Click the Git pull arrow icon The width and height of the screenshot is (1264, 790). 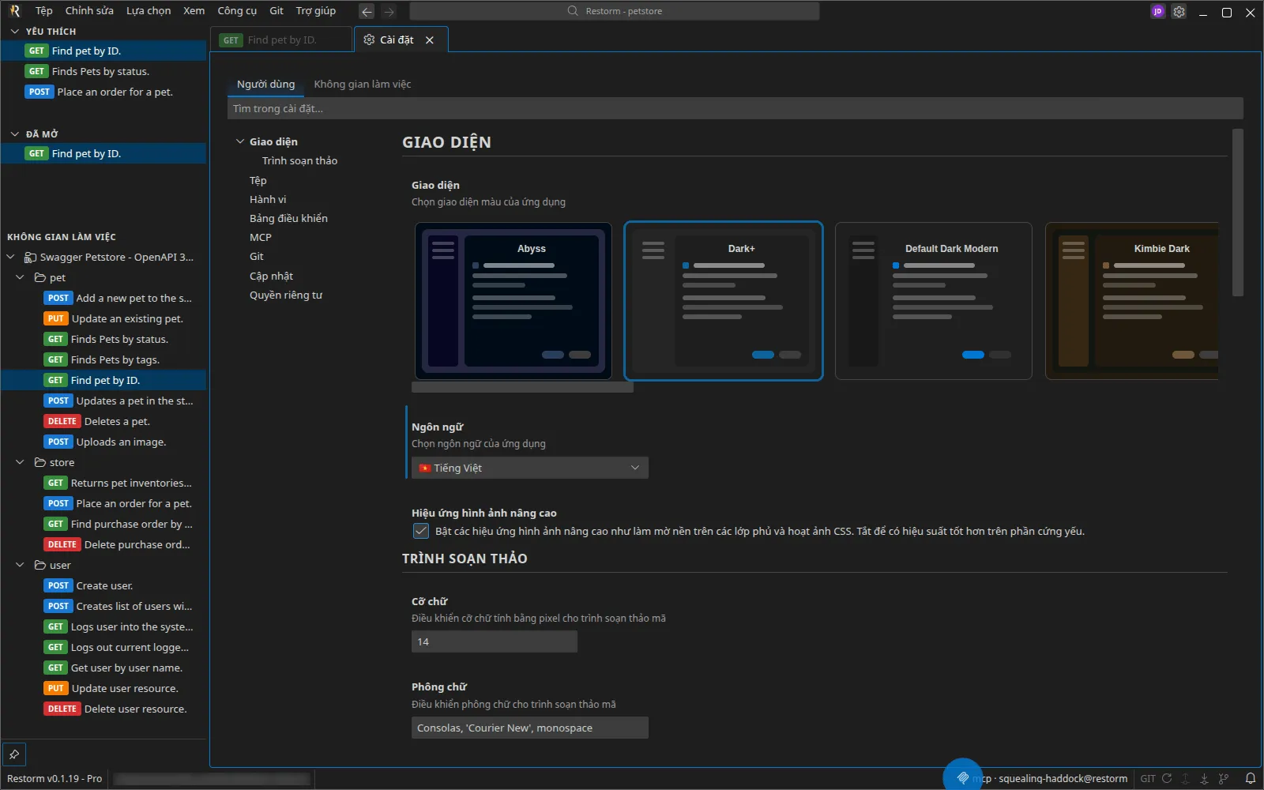[x=1205, y=778]
